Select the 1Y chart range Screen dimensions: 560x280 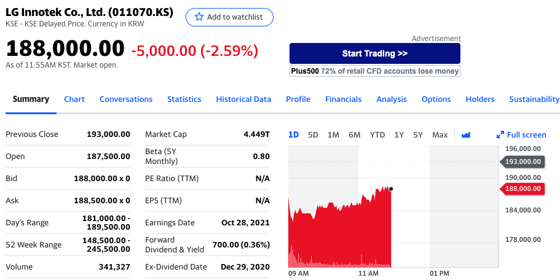tap(399, 135)
